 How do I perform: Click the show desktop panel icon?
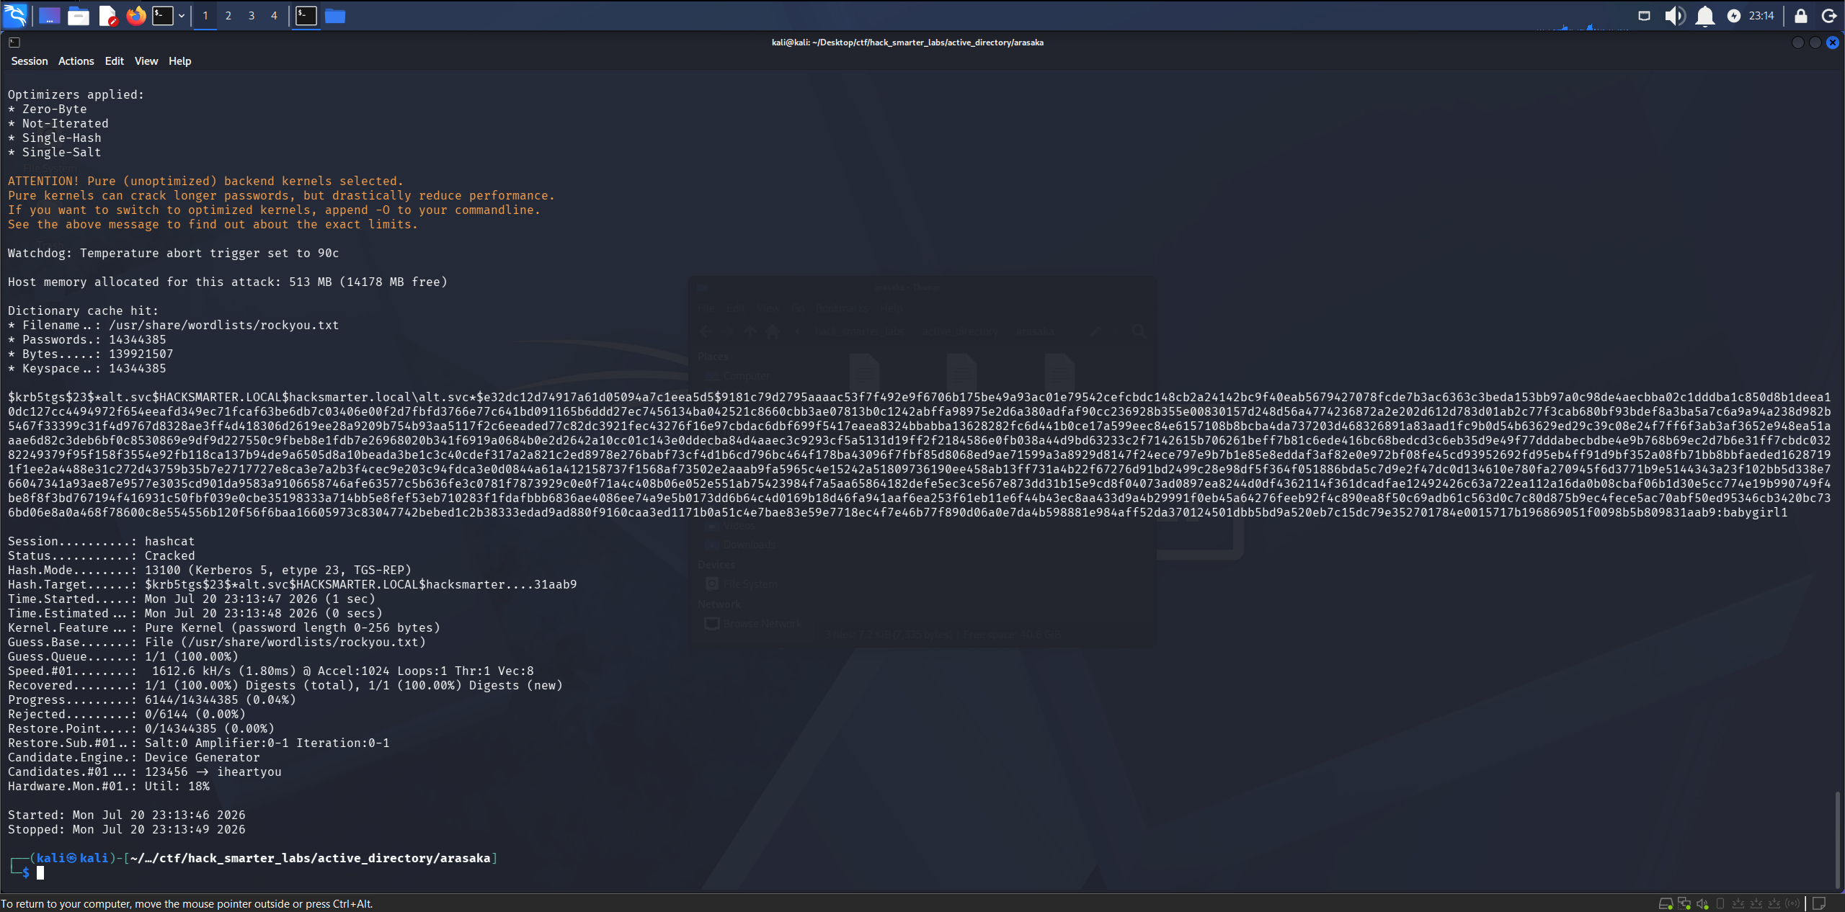[49, 15]
